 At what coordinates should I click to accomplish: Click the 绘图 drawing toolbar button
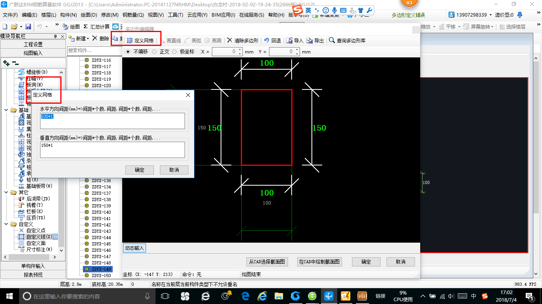tap(71, 27)
